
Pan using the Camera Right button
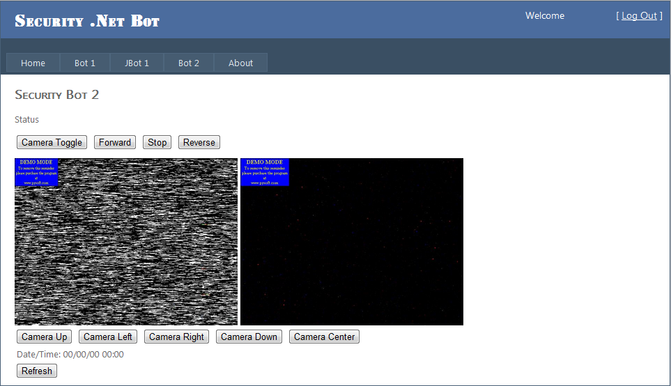point(177,337)
